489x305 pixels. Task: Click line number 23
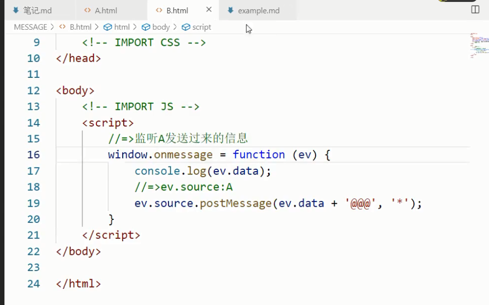[34, 268]
